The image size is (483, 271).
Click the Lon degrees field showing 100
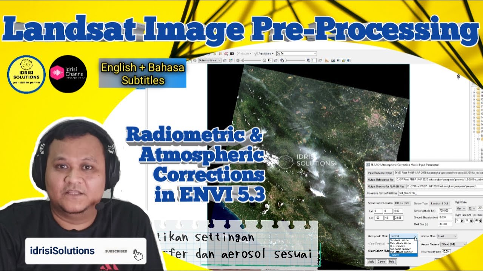tap(378, 218)
